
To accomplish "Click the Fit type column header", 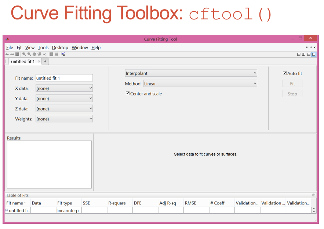I will [x=69, y=203].
